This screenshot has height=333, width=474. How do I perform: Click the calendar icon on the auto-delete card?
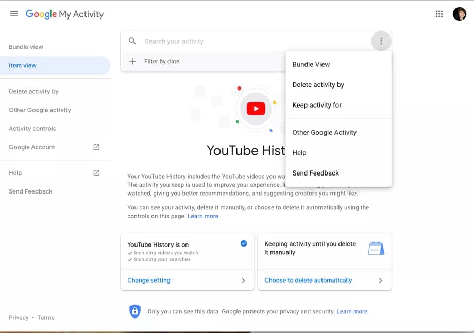click(x=376, y=249)
